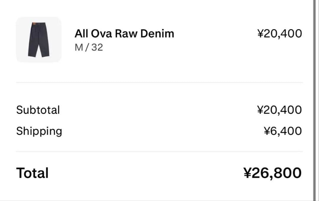Screen dimensions: 319x201
Task: Click the divider line below the product row
Action: click(x=159, y=82)
